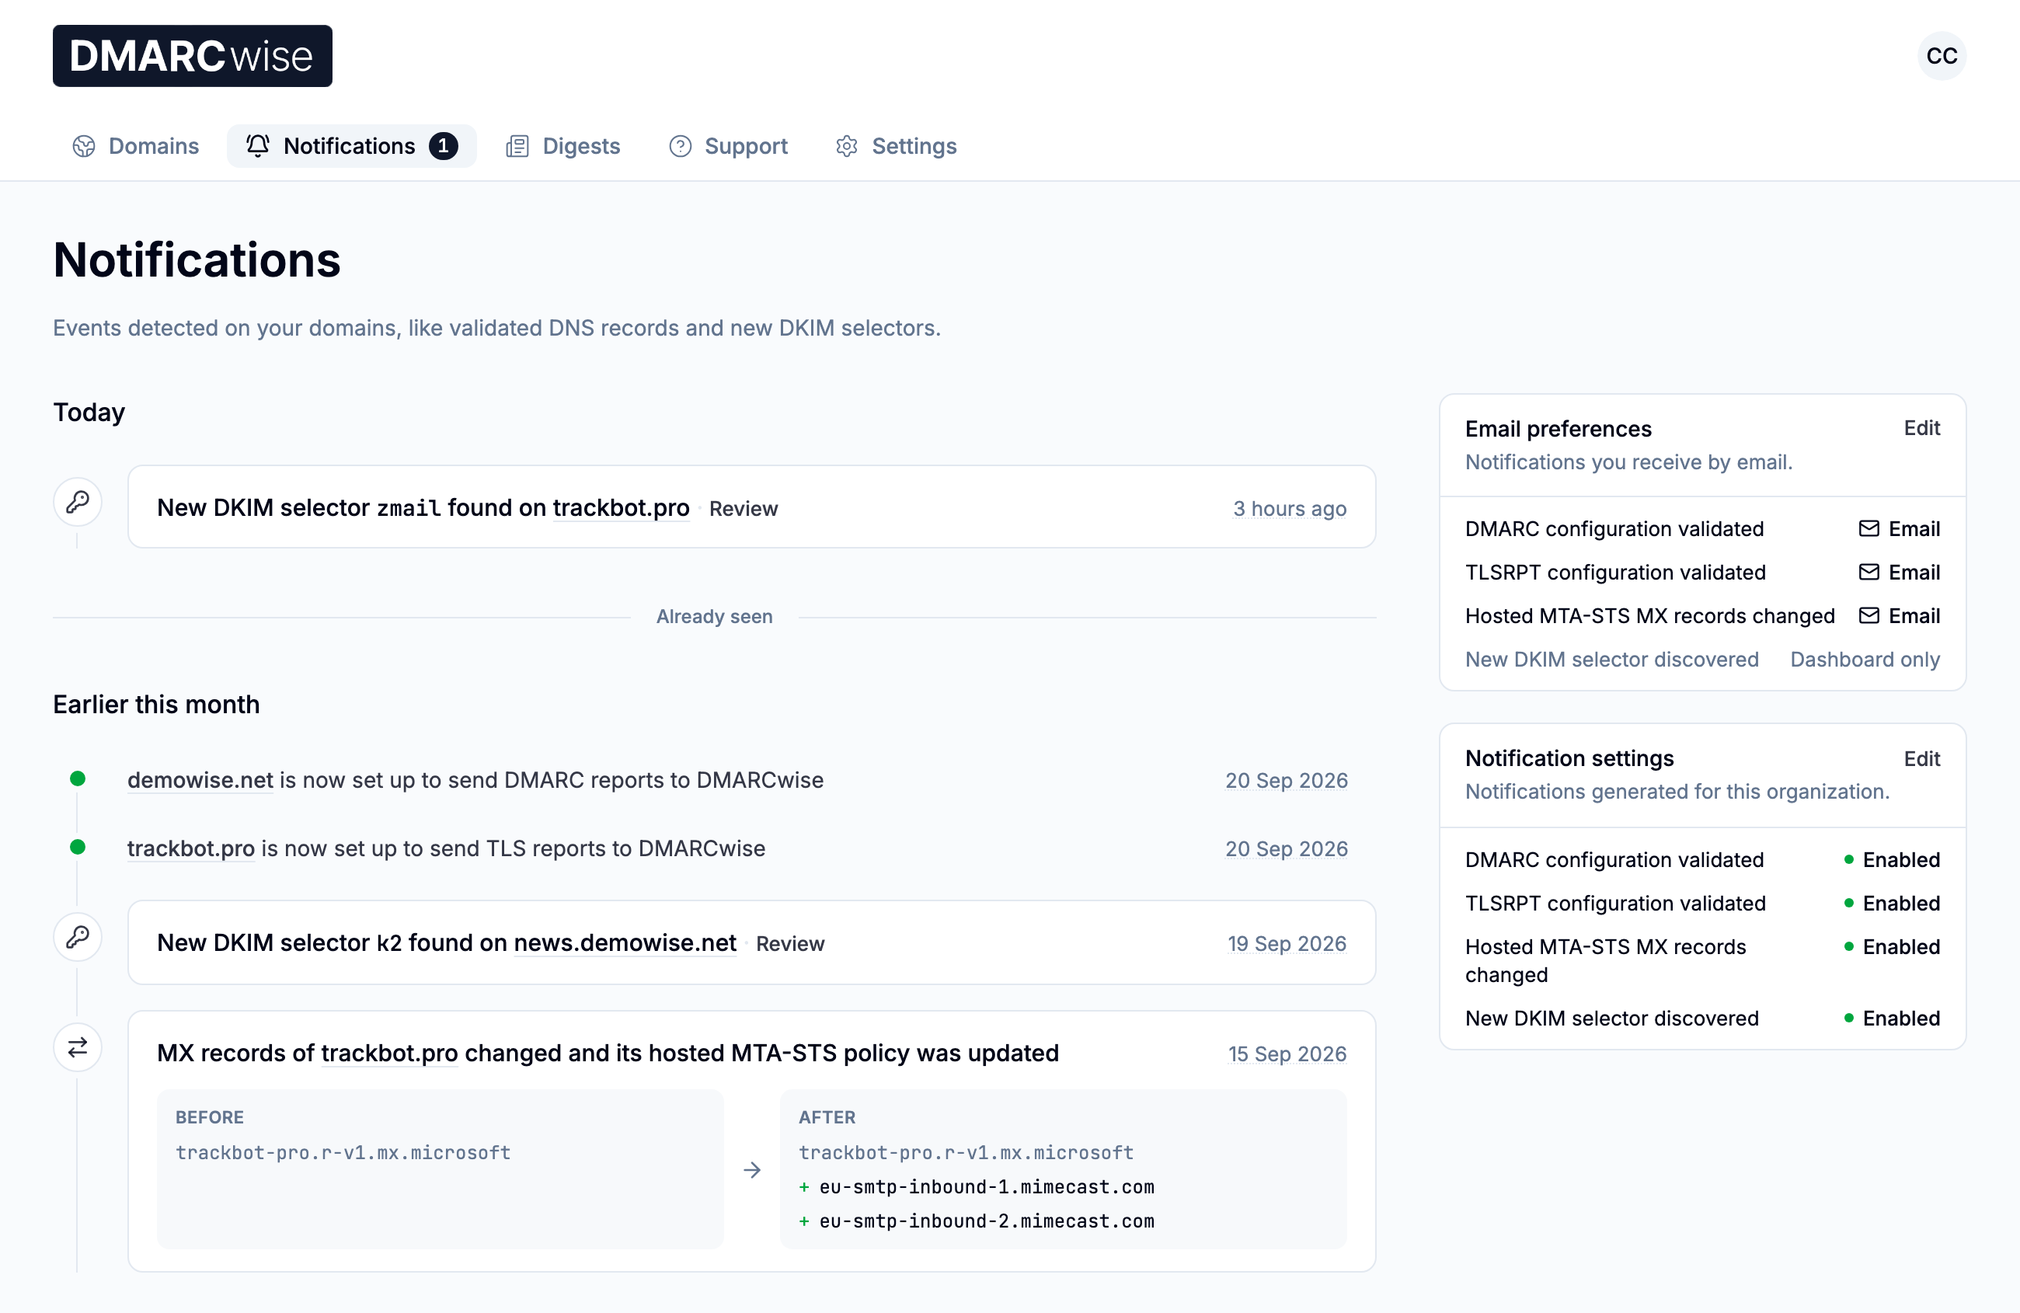The width and height of the screenshot is (2020, 1313).
Task: Open trackbot.pro link in MX records notification
Action: click(x=389, y=1054)
